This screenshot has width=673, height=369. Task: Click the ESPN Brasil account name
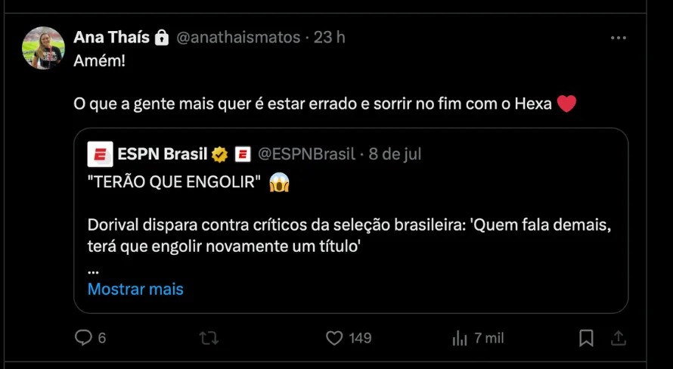click(x=162, y=154)
